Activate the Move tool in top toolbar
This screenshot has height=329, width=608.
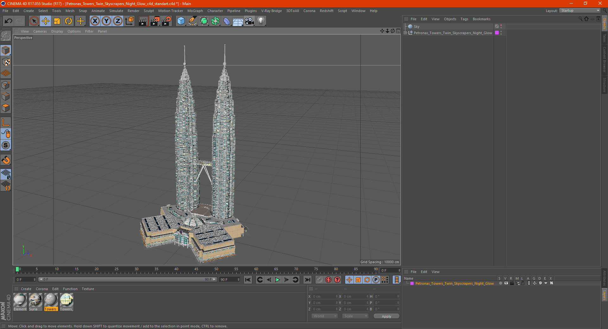click(46, 21)
